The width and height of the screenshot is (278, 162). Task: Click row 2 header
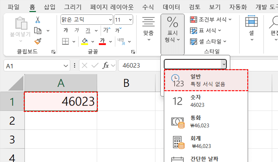click(x=12, y=121)
